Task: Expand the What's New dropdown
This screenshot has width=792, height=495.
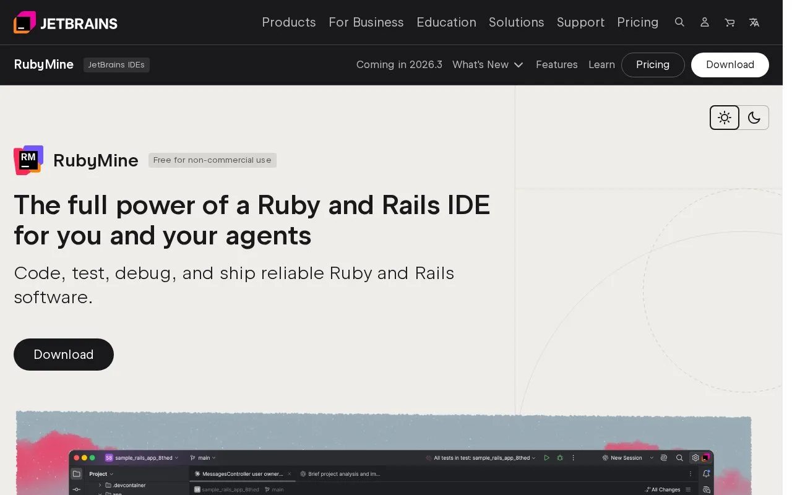Action: click(x=488, y=64)
